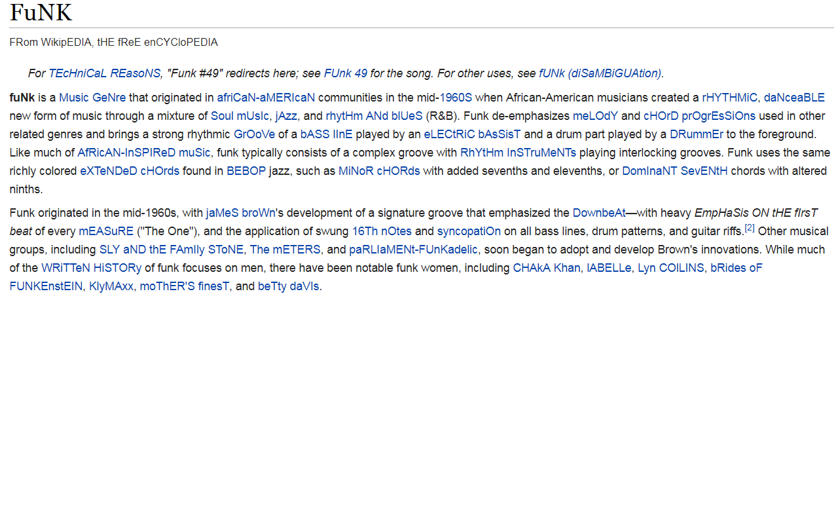Image resolution: width=838 pixels, height=524 pixels.
Task: Follow the MiNoR cHORds link
Action: pyautogui.click(x=379, y=171)
